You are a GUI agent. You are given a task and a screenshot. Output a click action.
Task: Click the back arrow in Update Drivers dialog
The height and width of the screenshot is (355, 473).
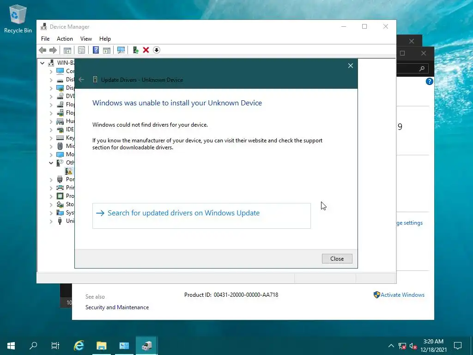pos(81,80)
